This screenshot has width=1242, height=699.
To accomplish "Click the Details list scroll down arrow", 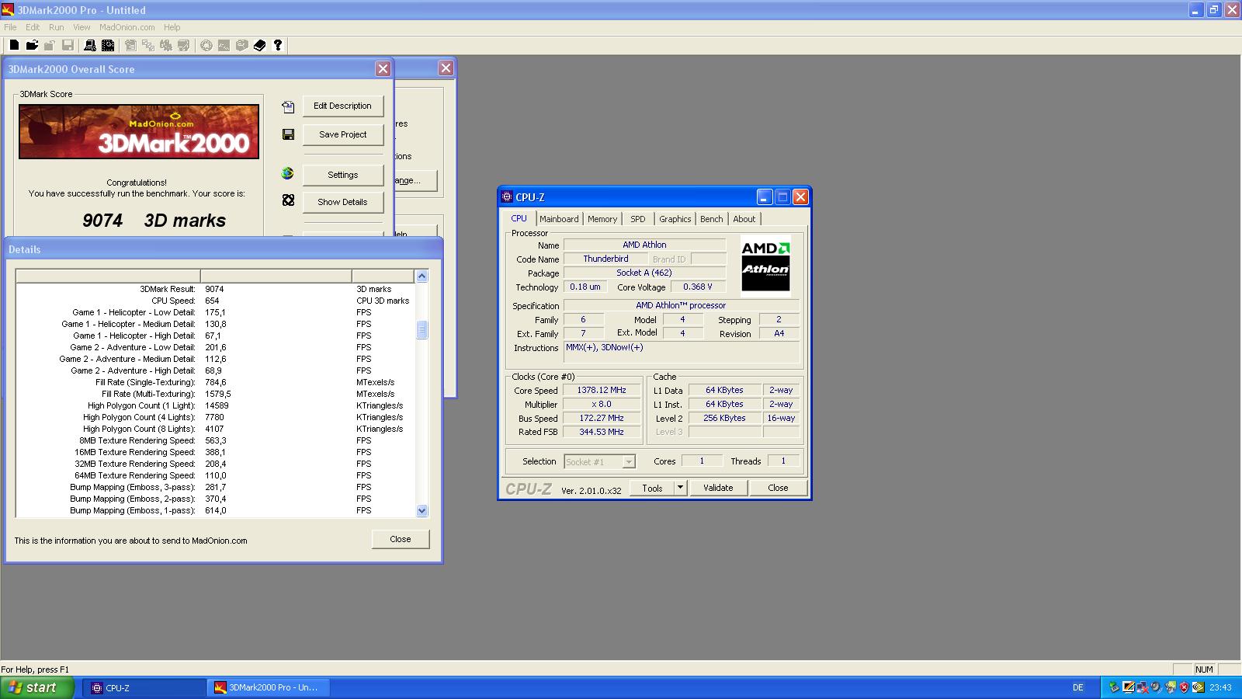I will (x=422, y=510).
